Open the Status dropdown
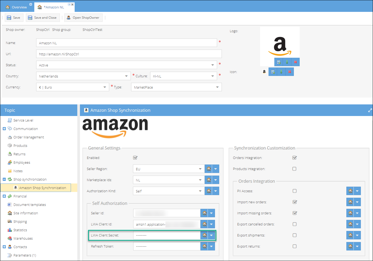This screenshot has height=261, width=373. click(213, 65)
